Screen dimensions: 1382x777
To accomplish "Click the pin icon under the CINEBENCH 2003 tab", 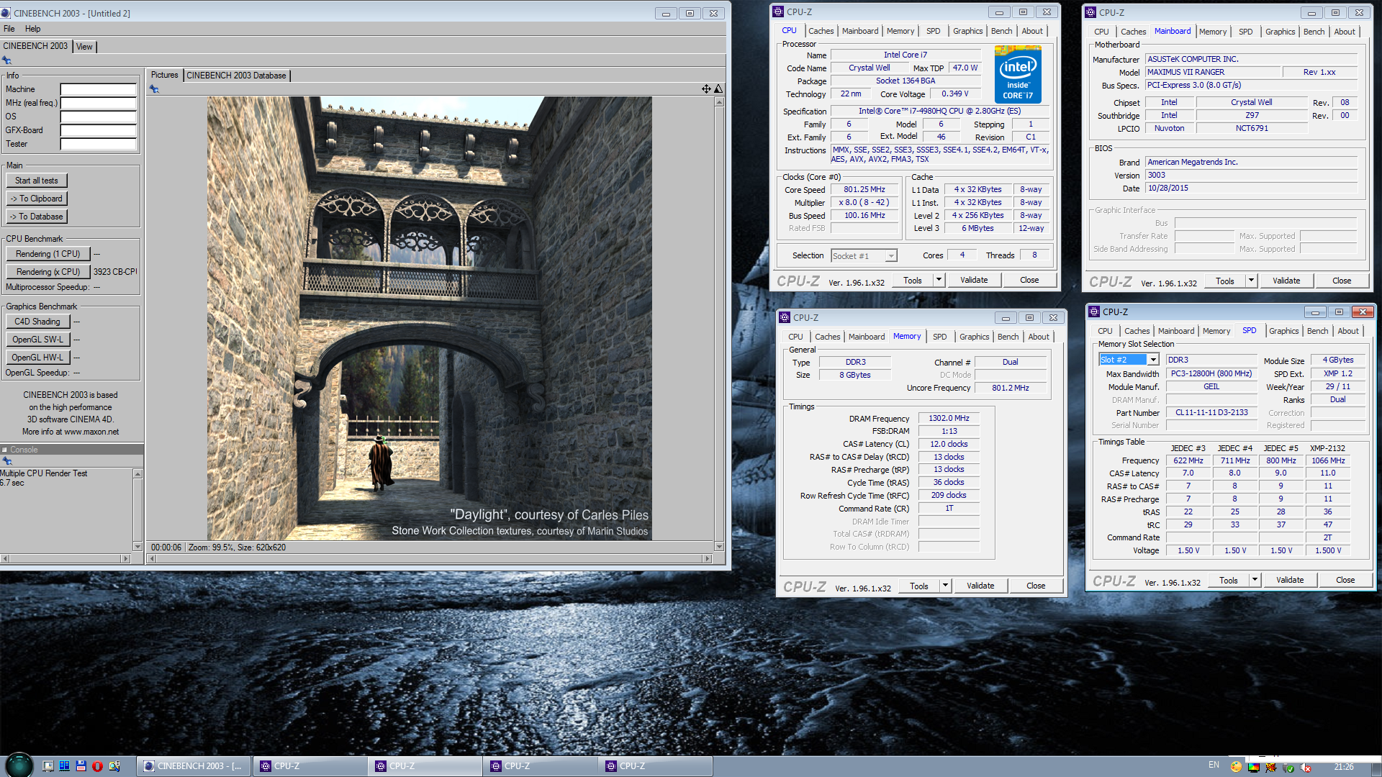I will point(6,60).
